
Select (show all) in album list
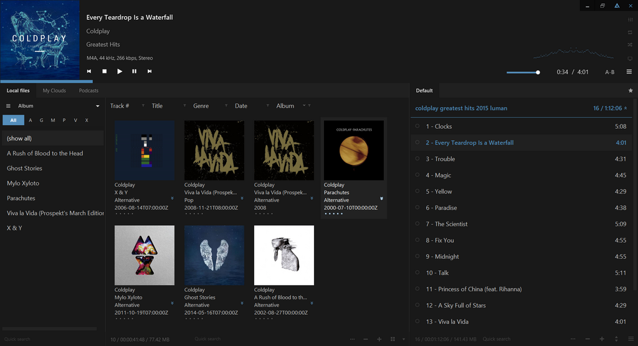pyautogui.click(x=53, y=138)
